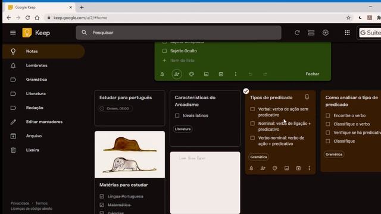Open a new browser tab

82,7
